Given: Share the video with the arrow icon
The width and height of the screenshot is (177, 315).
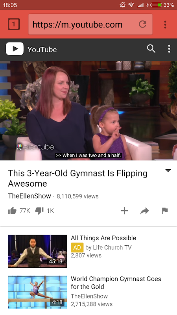Looking at the screenshot, I should coord(144,211).
